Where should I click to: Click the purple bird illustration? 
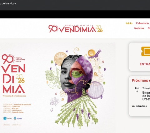[95, 54]
